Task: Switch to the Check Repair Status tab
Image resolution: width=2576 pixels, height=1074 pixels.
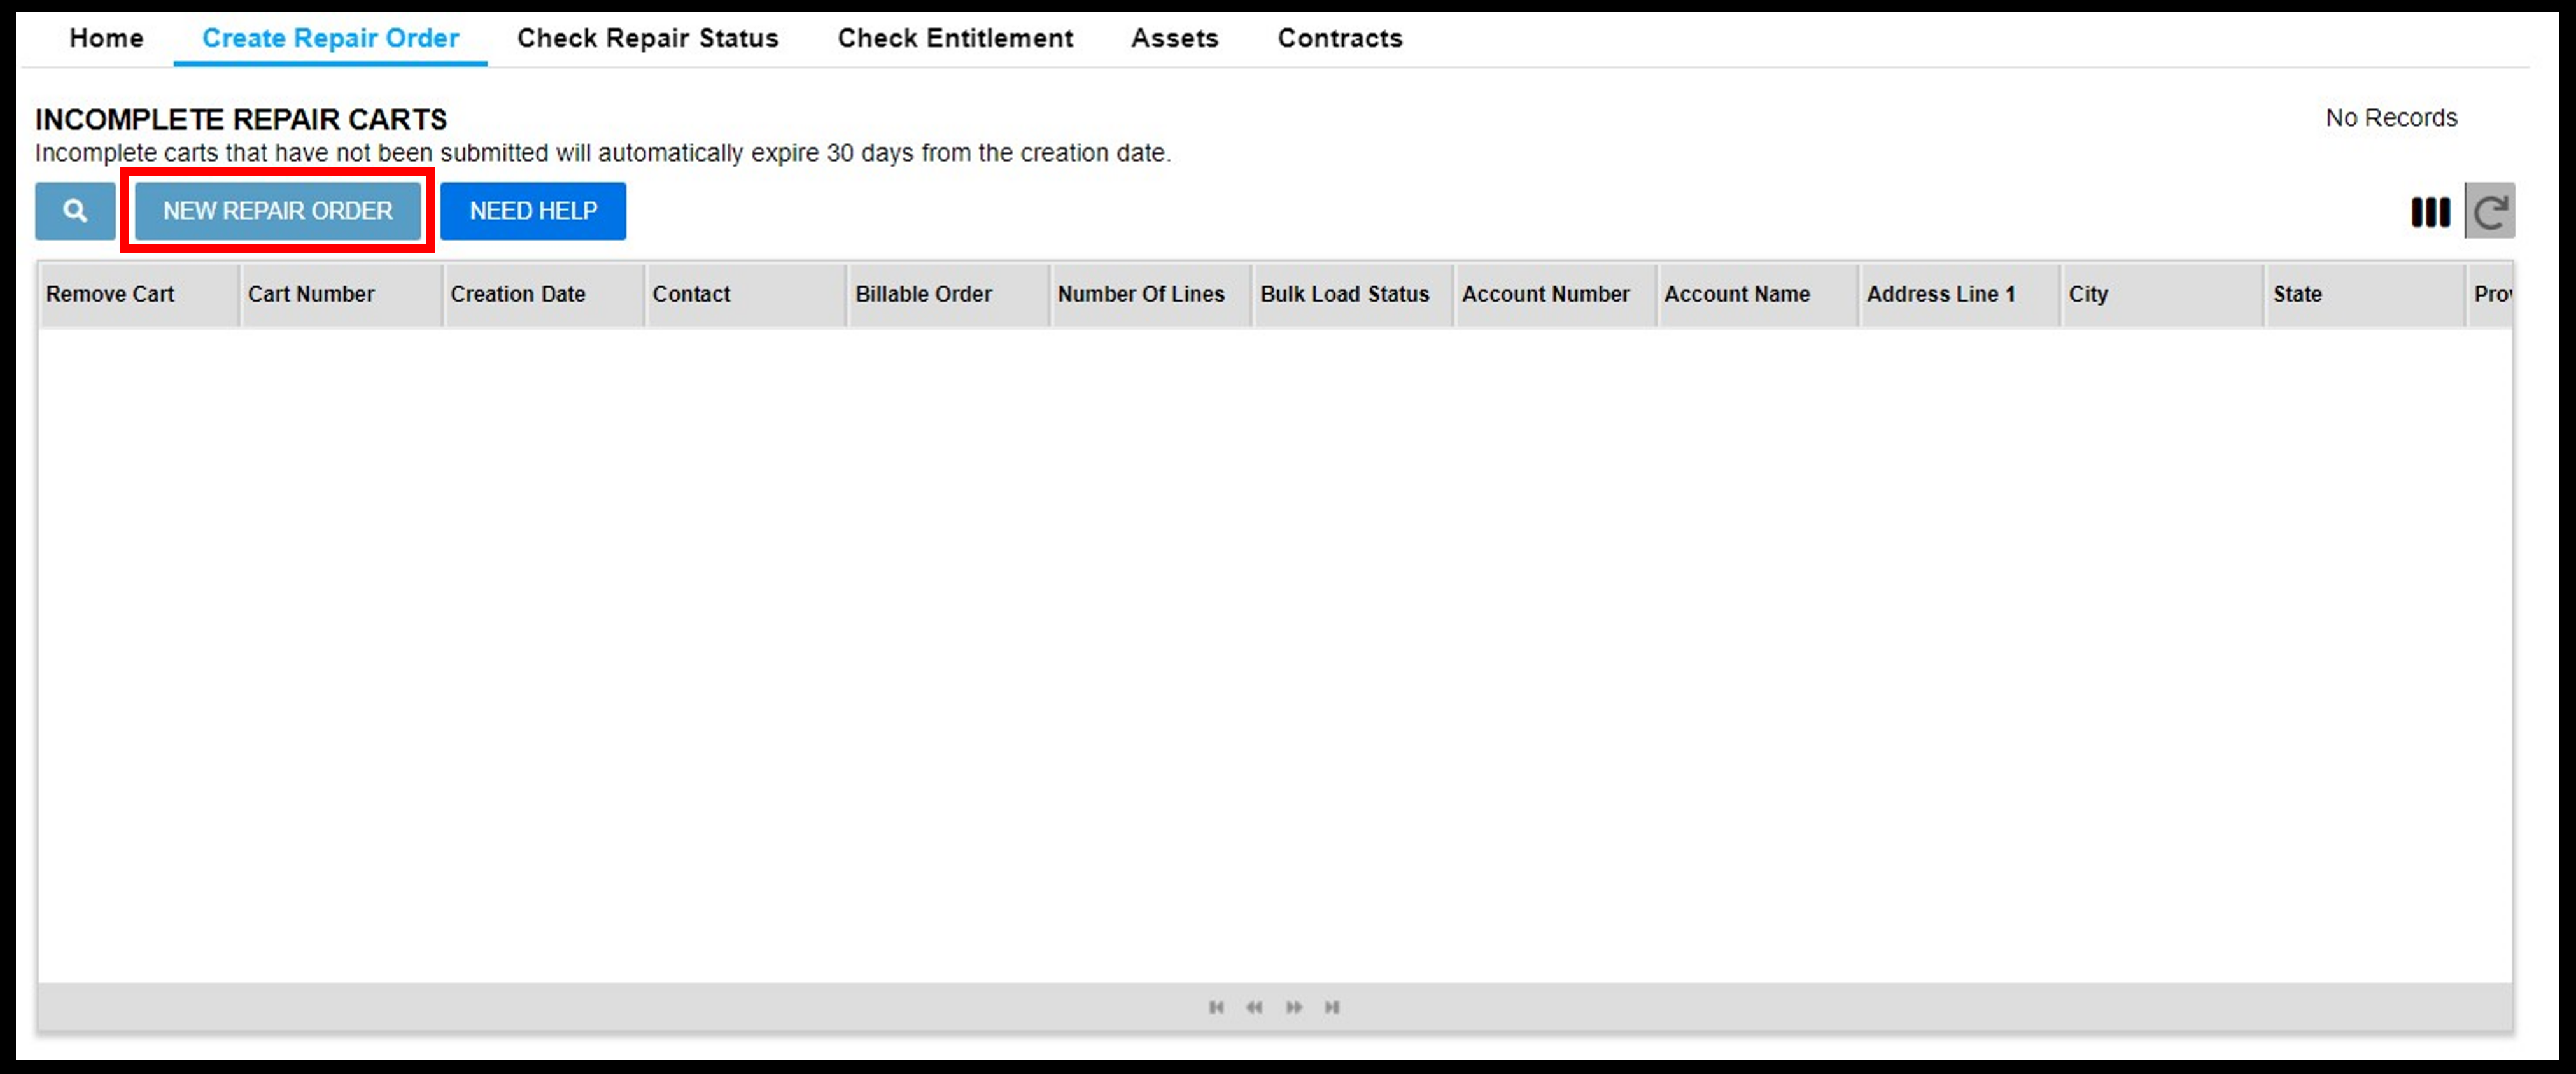Action: (x=647, y=36)
